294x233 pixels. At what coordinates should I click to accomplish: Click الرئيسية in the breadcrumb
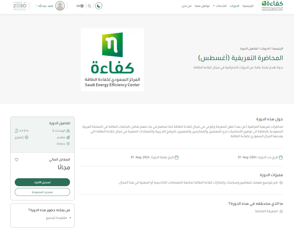277,49
